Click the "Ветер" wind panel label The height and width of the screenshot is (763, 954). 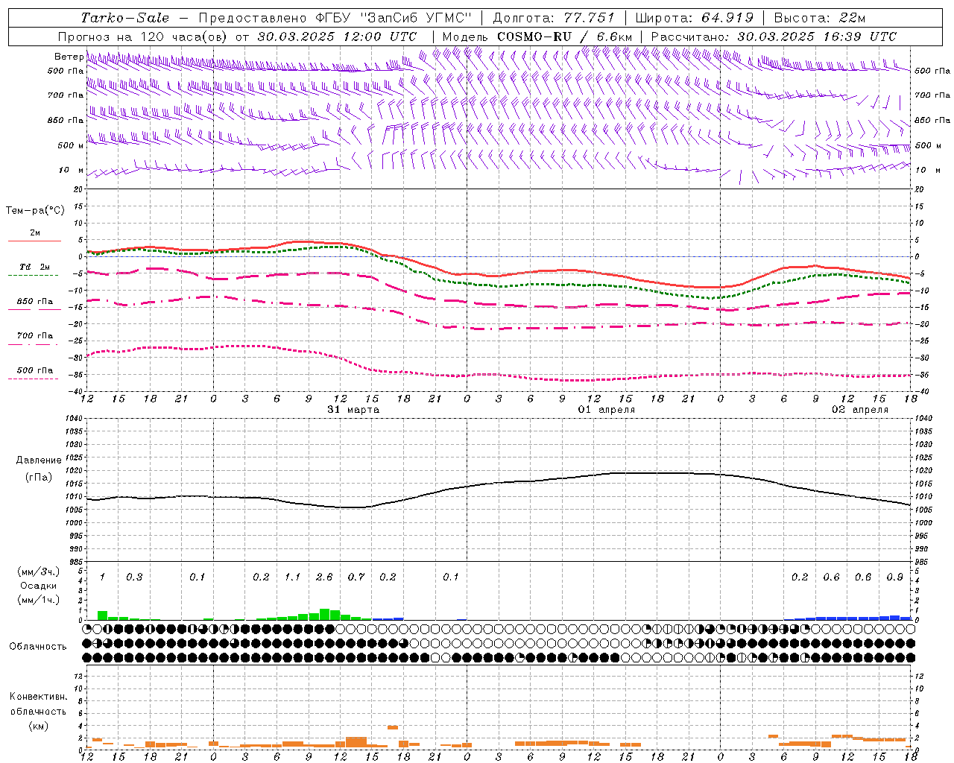(69, 57)
